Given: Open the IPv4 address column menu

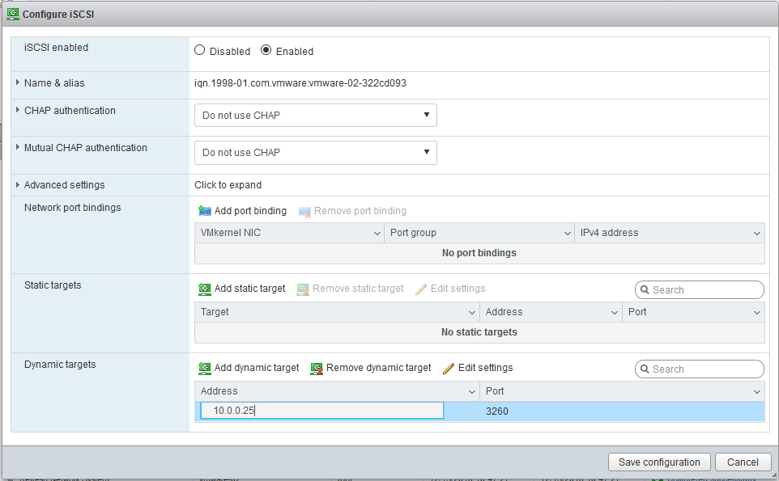Looking at the screenshot, I should pyautogui.click(x=757, y=233).
